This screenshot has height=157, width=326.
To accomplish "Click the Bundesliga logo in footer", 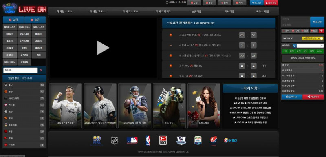I will [x=163, y=140].
